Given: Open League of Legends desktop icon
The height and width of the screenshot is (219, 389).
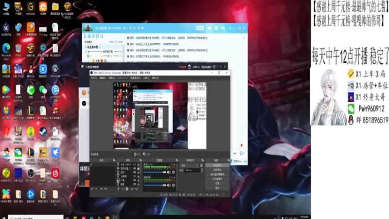Looking at the screenshot, I should tap(31, 111).
